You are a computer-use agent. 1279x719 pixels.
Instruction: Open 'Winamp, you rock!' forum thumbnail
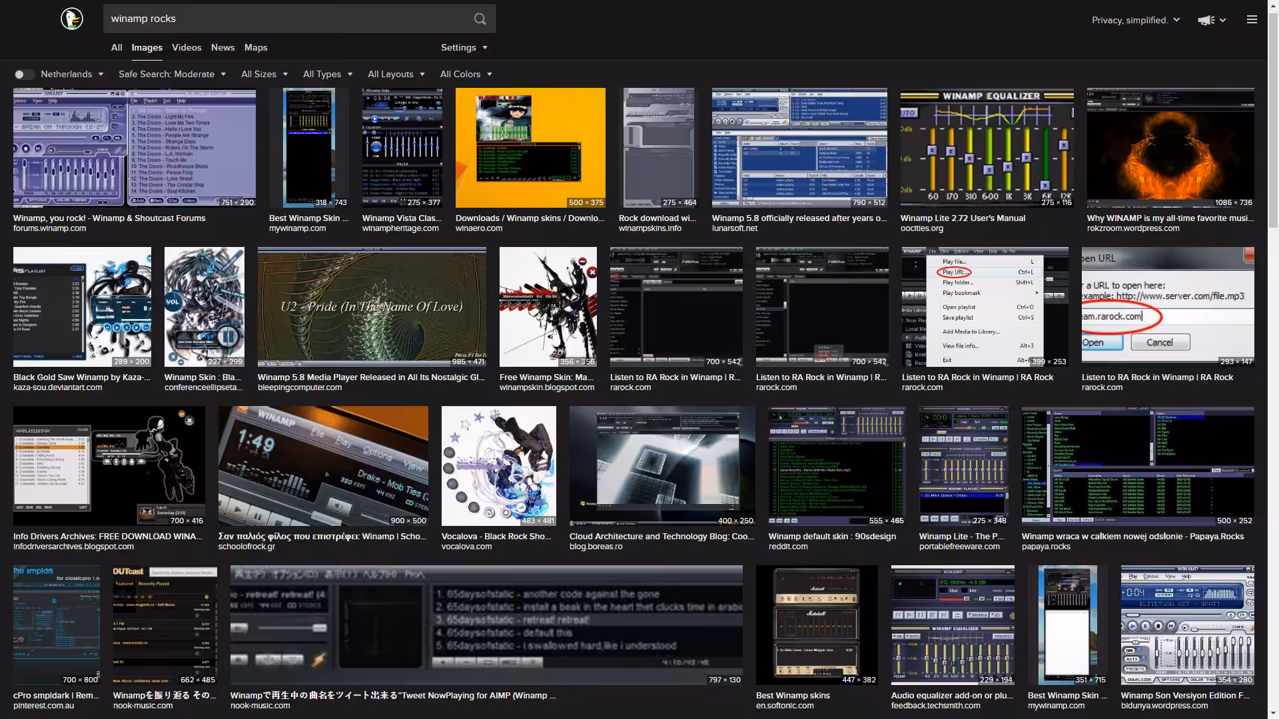click(135, 148)
